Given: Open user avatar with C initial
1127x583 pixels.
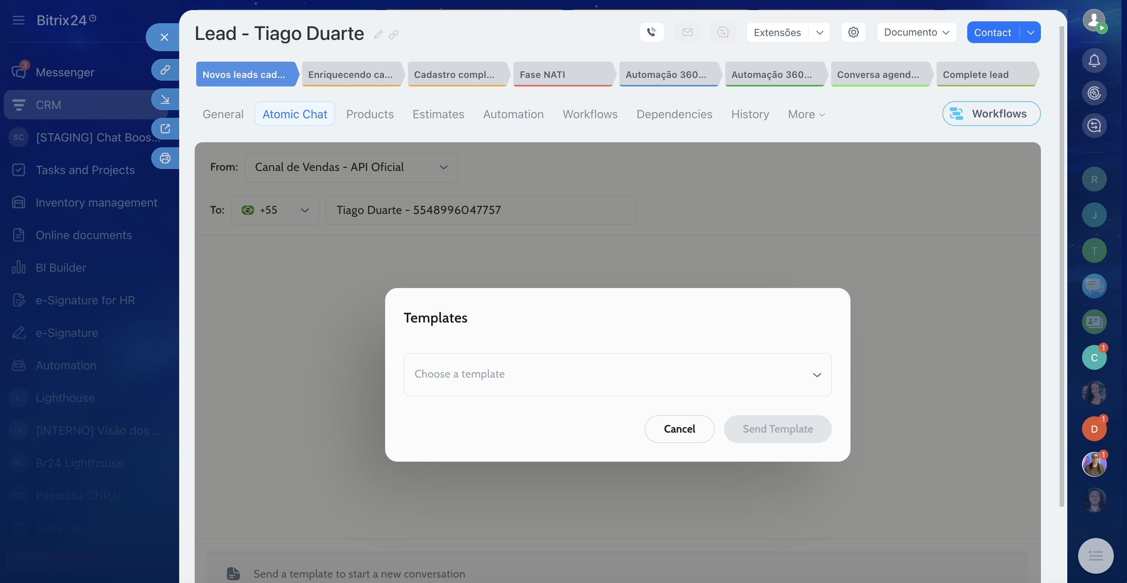Looking at the screenshot, I should click(1094, 357).
